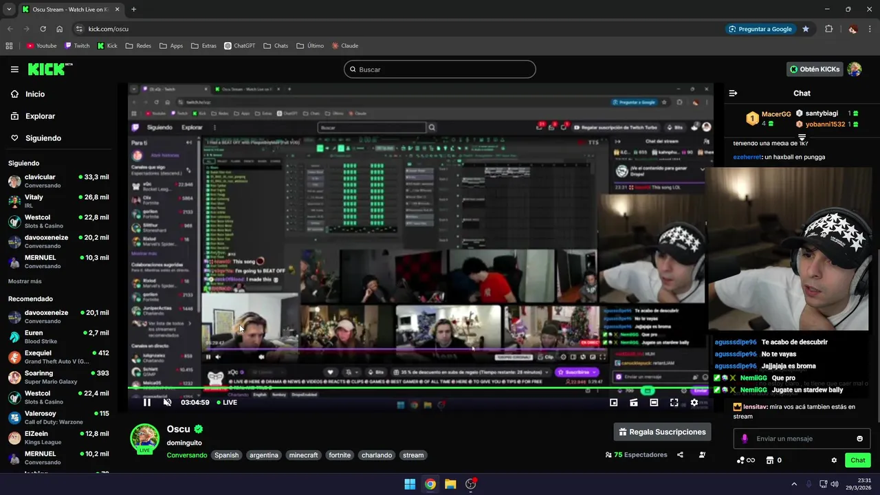Image resolution: width=880 pixels, height=495 pixels.
Task: Click the Buscar search field
Action: coord(440,69)
